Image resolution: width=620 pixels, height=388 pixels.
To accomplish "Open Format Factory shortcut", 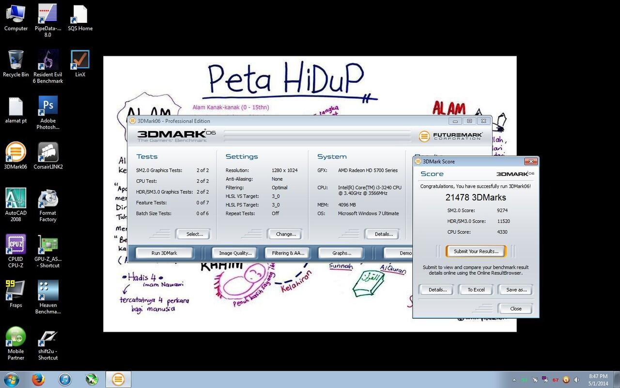I will (48, 205).
